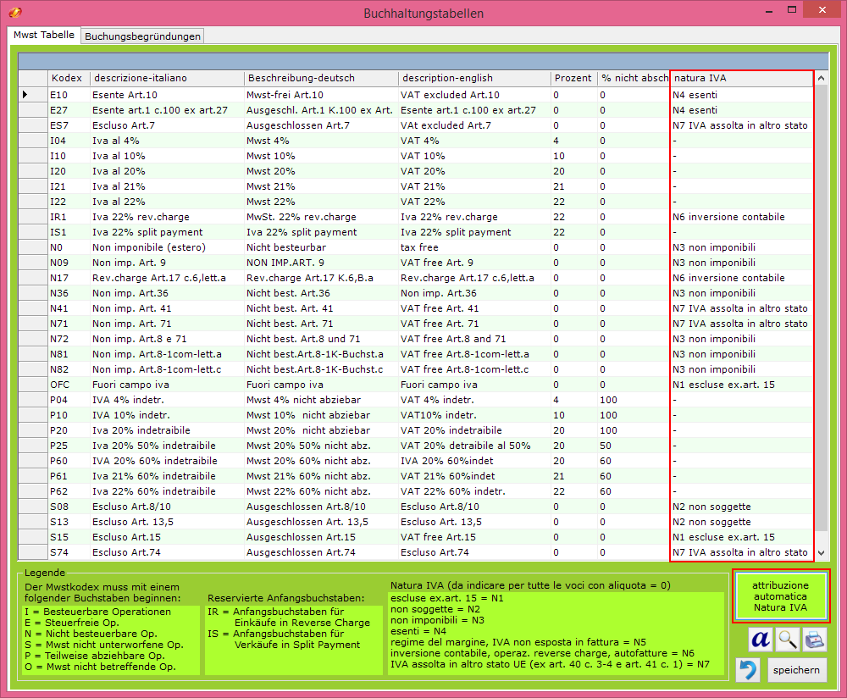Click natura IVA cell of row OFC
The height and width of the screenshot is (698, 847).
[x=740, y=385]
